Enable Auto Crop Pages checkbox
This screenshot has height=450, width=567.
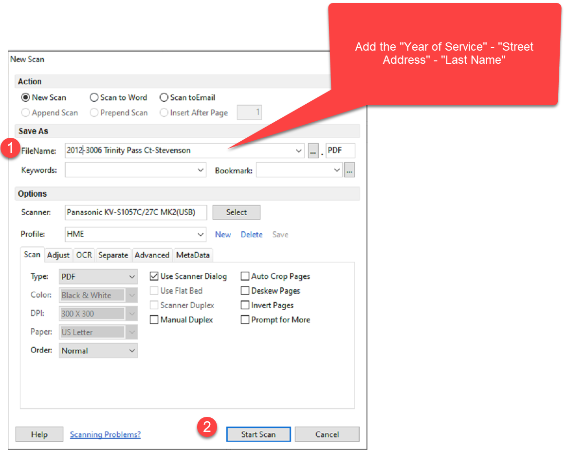tap(245, 276)
